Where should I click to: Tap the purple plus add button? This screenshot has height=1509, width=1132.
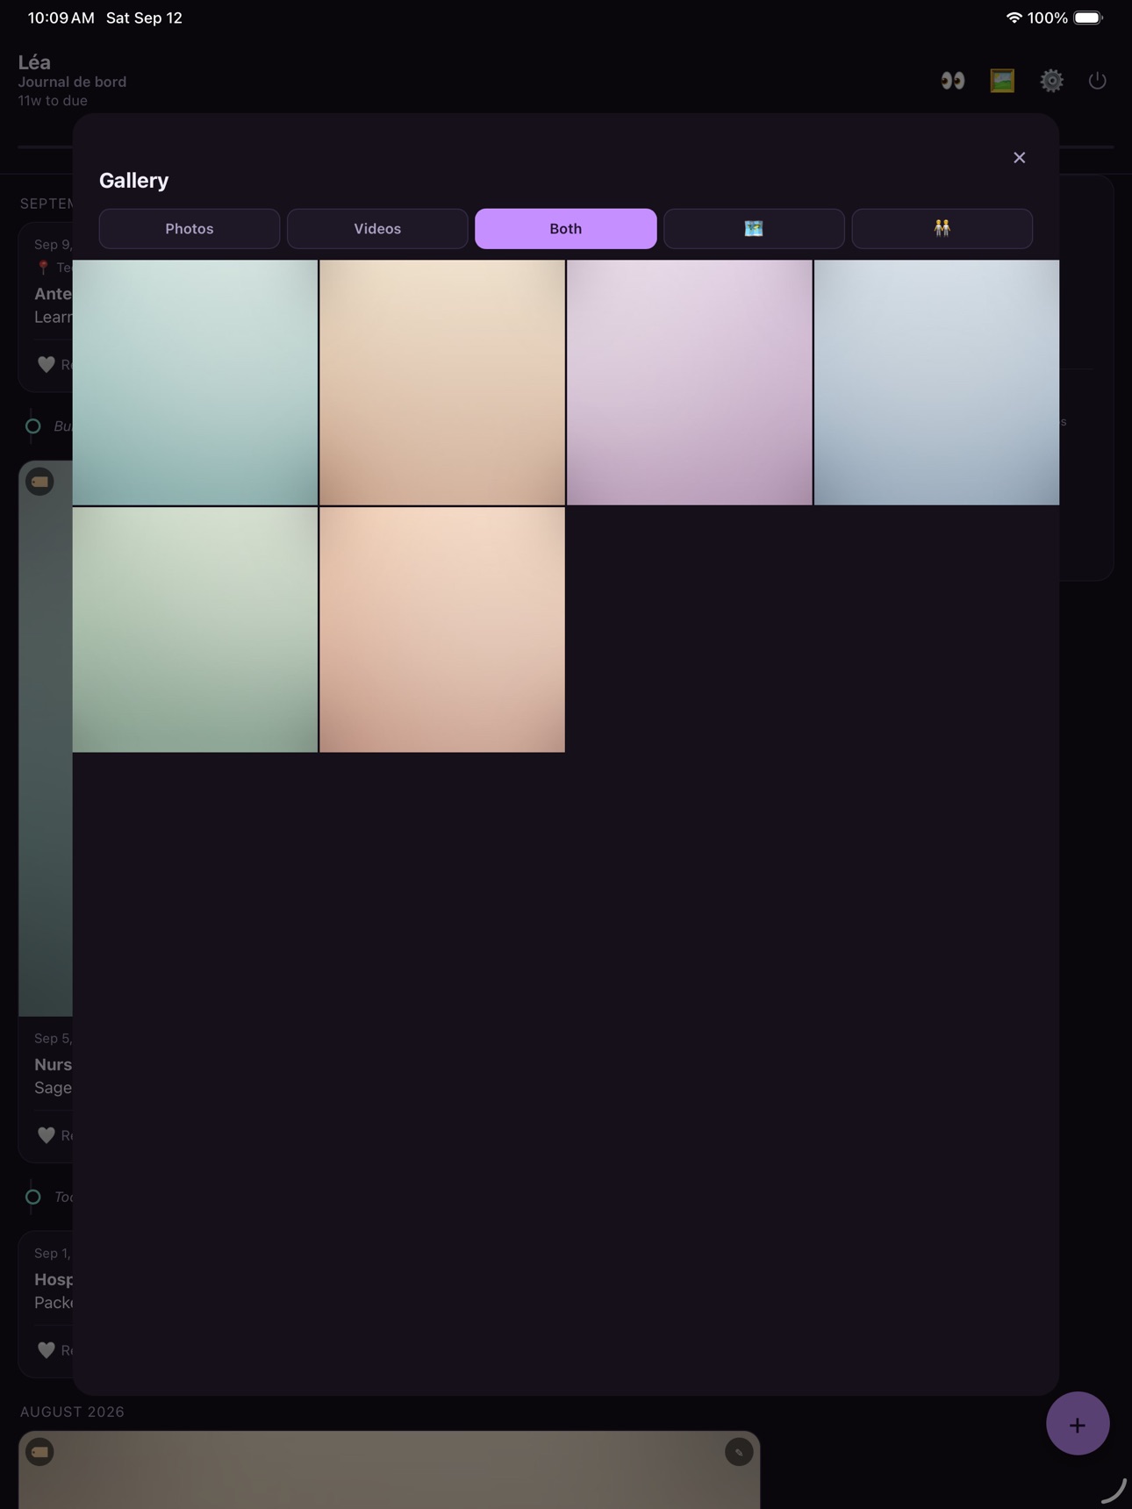[1078, 1423]
